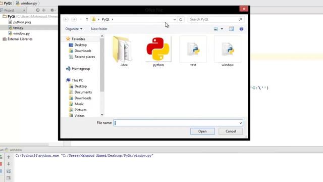Click the Open button
The image size is (323, 182).
(202, 131)
